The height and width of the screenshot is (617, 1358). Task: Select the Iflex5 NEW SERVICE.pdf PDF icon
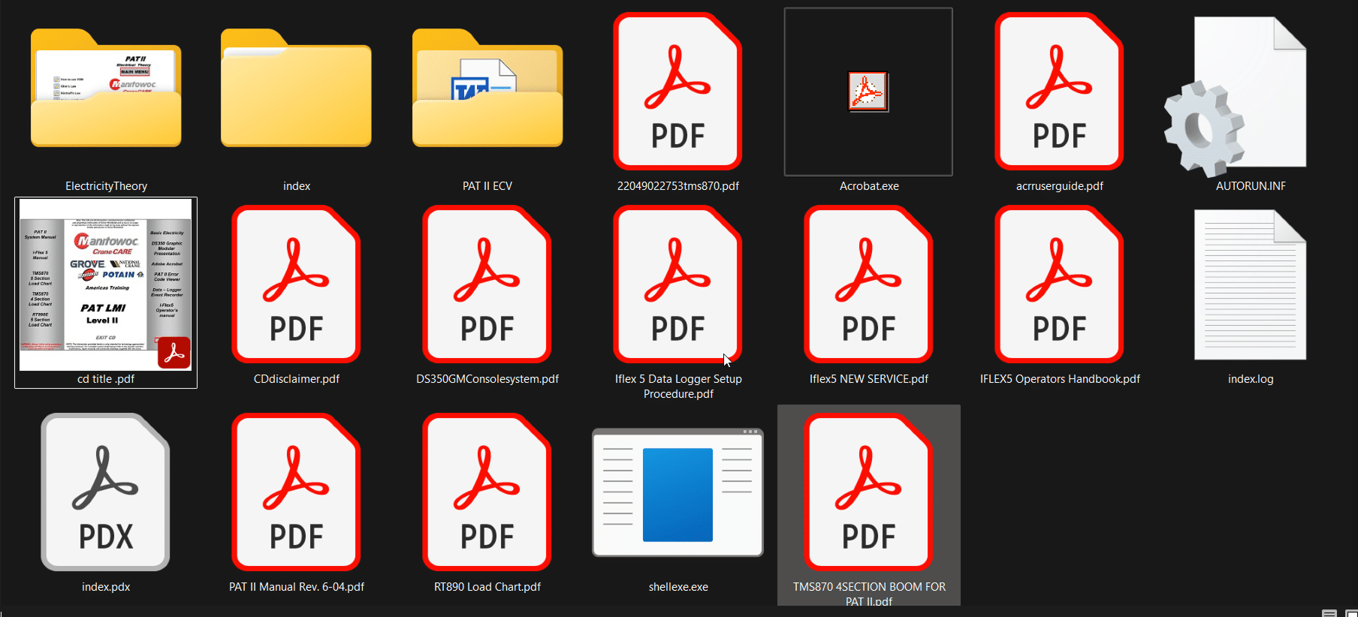click(x=869, y=284)
